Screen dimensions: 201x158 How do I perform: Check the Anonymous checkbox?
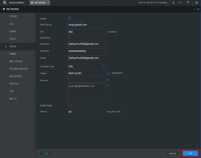click(x=69, y=38)
